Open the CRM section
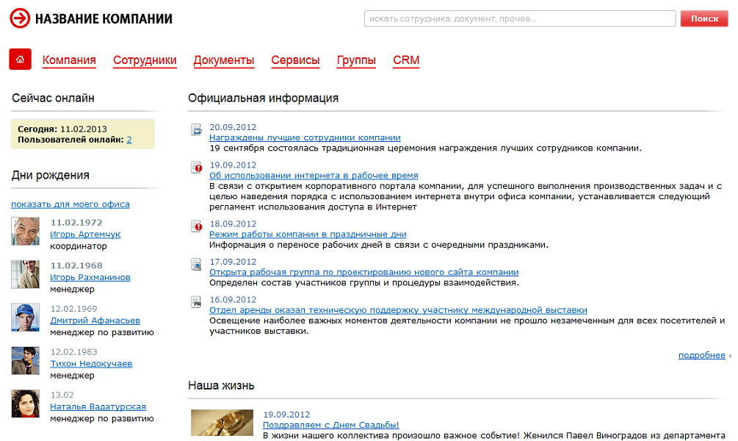Viewport: 738px width, 441px height. [x=406, y=61]
